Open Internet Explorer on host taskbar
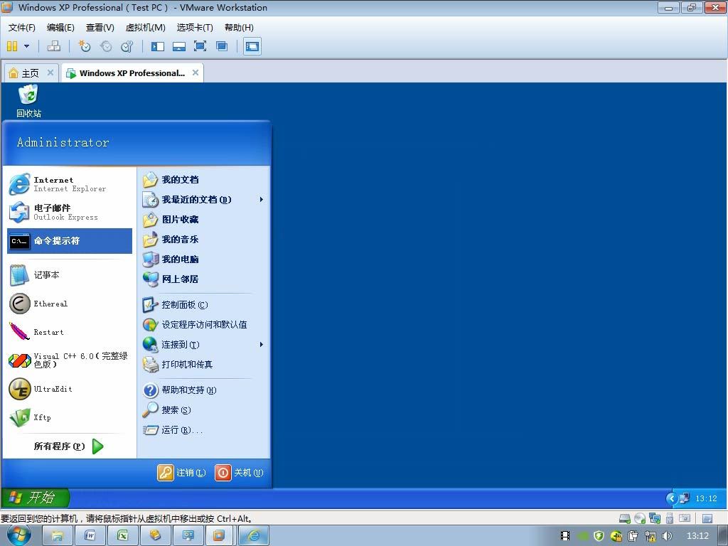The image size is (728, 546). click(254, 536)
